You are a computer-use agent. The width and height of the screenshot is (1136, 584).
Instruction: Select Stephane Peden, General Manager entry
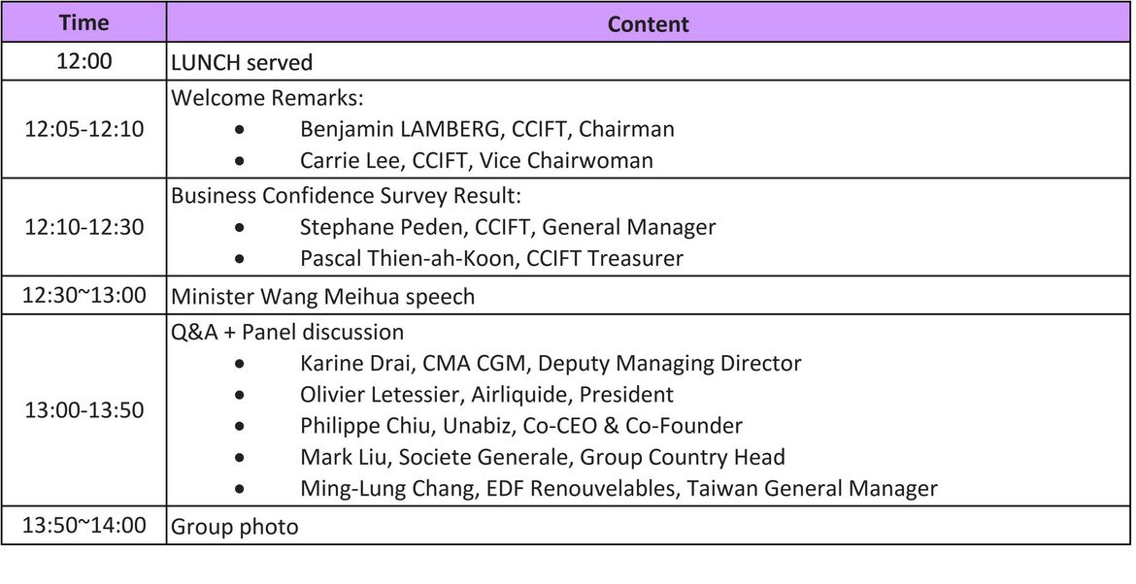tap(507, 227)
